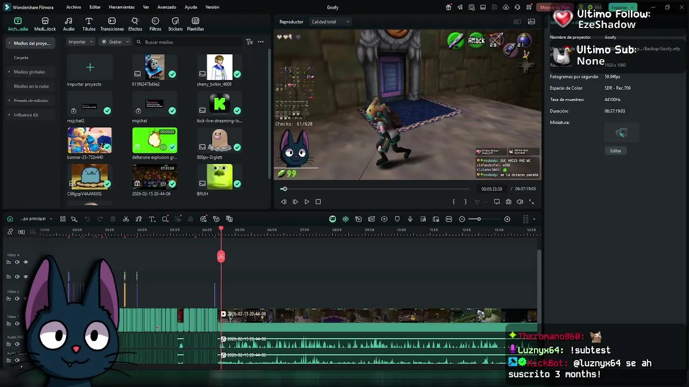Open the Avanzado menu

pyautogui.click(x=166, y=7)
